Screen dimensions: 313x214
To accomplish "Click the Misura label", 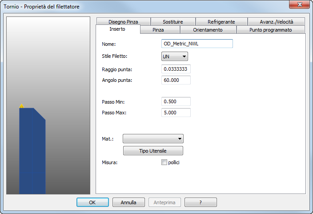I will (x=109, y=162).
